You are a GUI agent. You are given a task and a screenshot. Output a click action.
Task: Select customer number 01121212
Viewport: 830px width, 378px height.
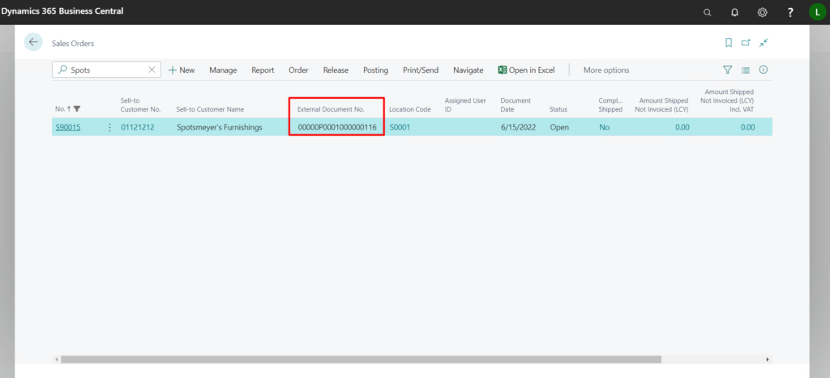(138, 127)
